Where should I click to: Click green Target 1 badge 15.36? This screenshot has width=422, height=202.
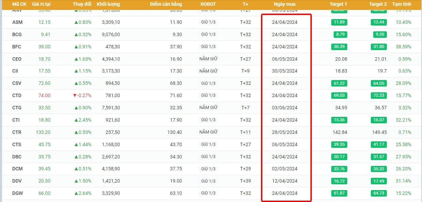339,120
